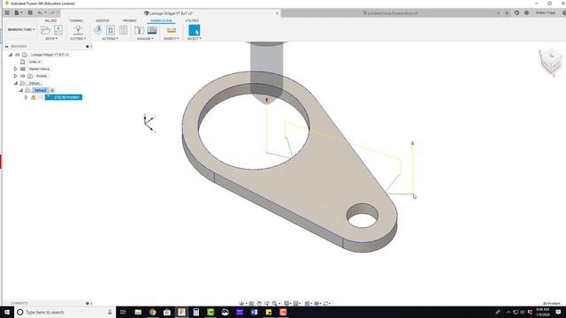Activate the blue Select tool icon
This screenshot has height=318, width=566.
click(195, 30)
